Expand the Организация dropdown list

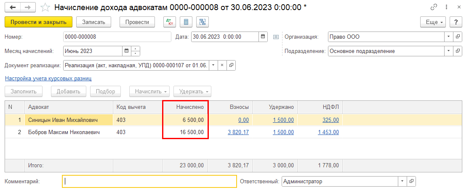(x=448, y=37)
